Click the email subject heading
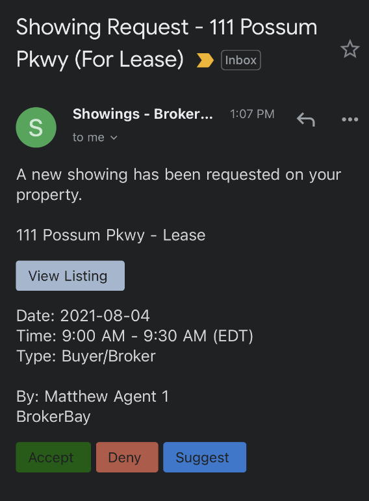Screen dimensions: 369x501 pyautogui.click(x=166, y=43)
